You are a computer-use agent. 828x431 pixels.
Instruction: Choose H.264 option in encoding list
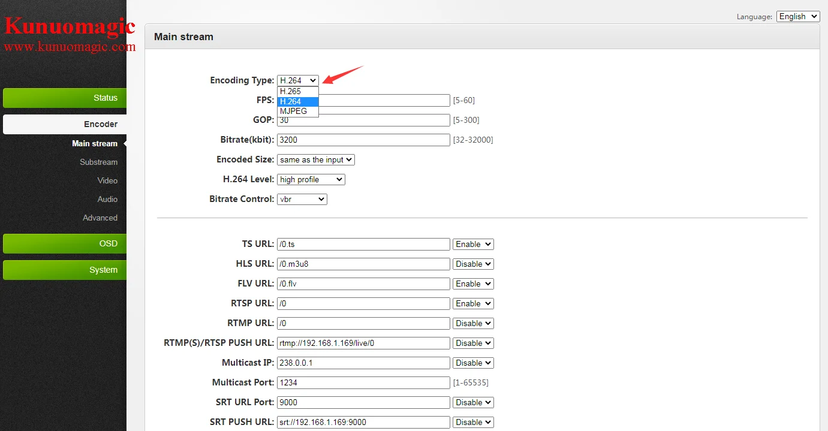coord(297,101)
